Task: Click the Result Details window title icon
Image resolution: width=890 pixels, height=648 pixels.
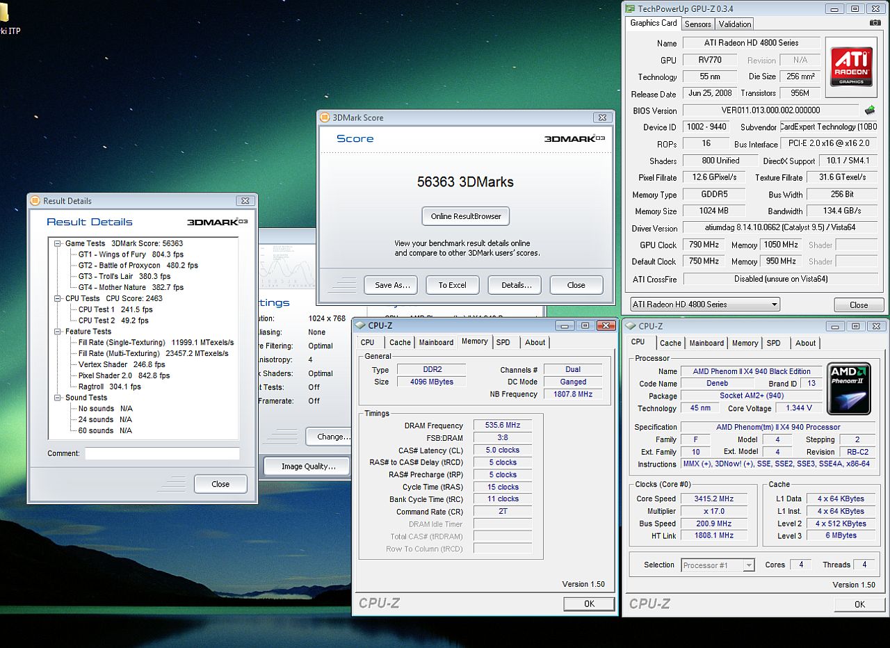Action: (x=34, y=201)
